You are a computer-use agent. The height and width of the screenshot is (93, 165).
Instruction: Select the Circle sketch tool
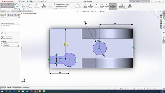pos(19,4)
